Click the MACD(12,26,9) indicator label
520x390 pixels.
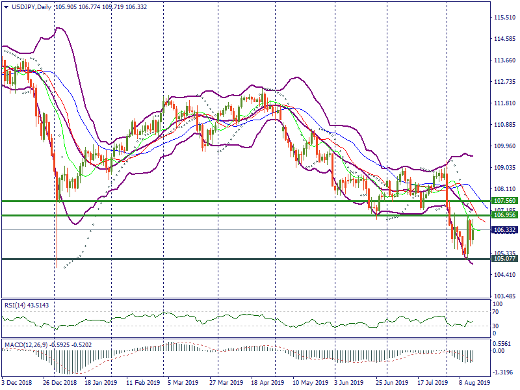(32, 343)
